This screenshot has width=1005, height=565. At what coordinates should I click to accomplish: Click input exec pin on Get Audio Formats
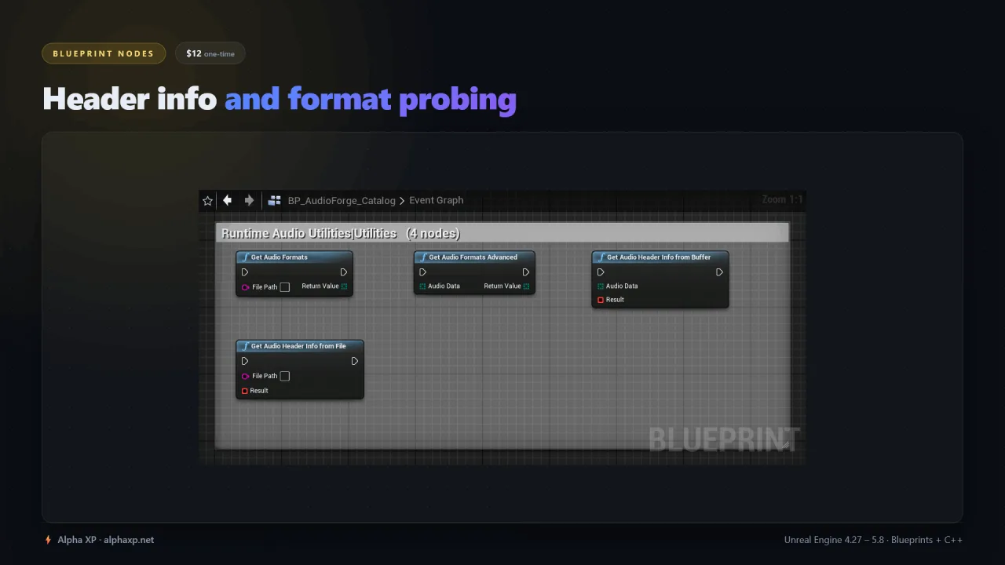tap(245, 272)
